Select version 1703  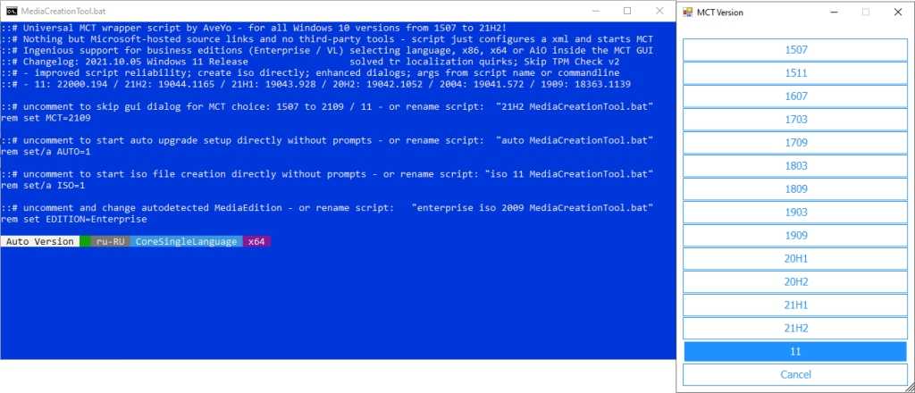[x=796, y=120]
